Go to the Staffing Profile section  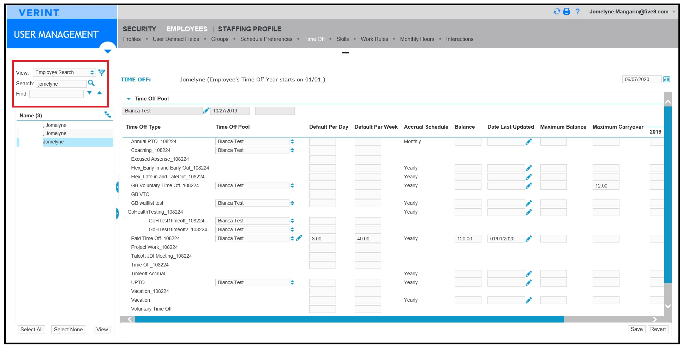250,29
